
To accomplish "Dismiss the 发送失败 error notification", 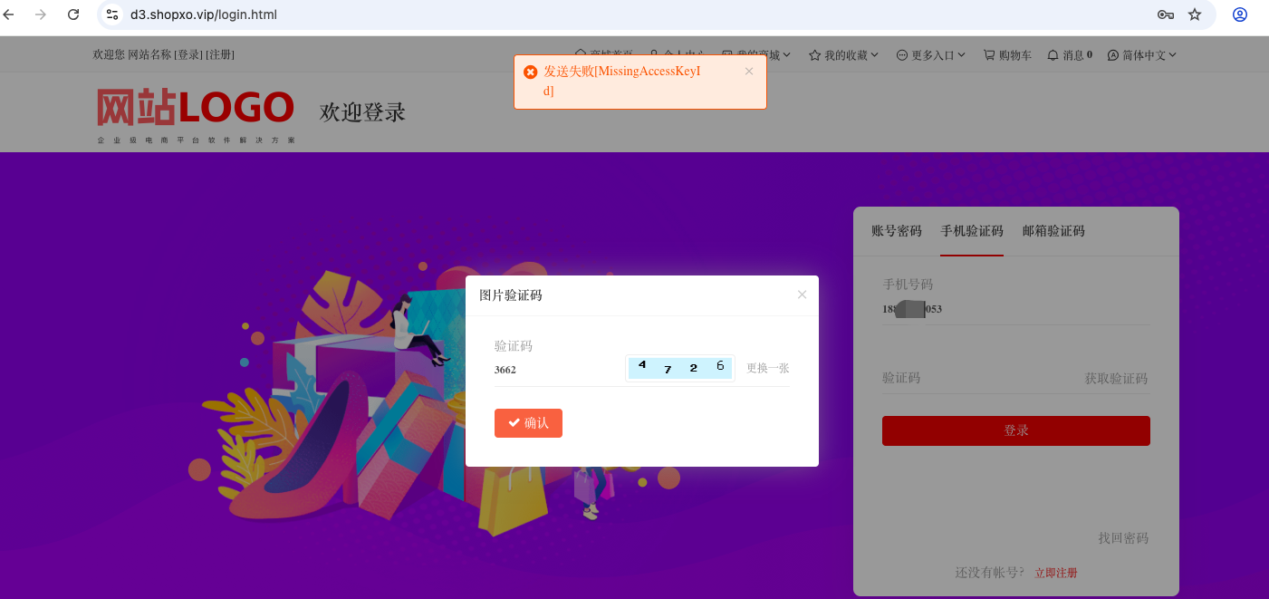I will click(749, 72).
